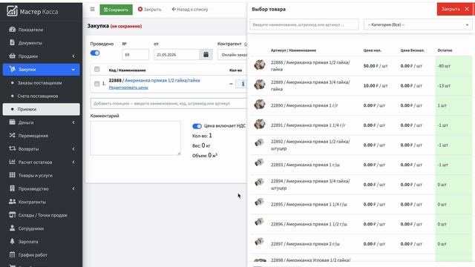Toggle Цена включает НДС switch
Screen dimensions: 475x267
pyautogui.click(x=197, y=126)
